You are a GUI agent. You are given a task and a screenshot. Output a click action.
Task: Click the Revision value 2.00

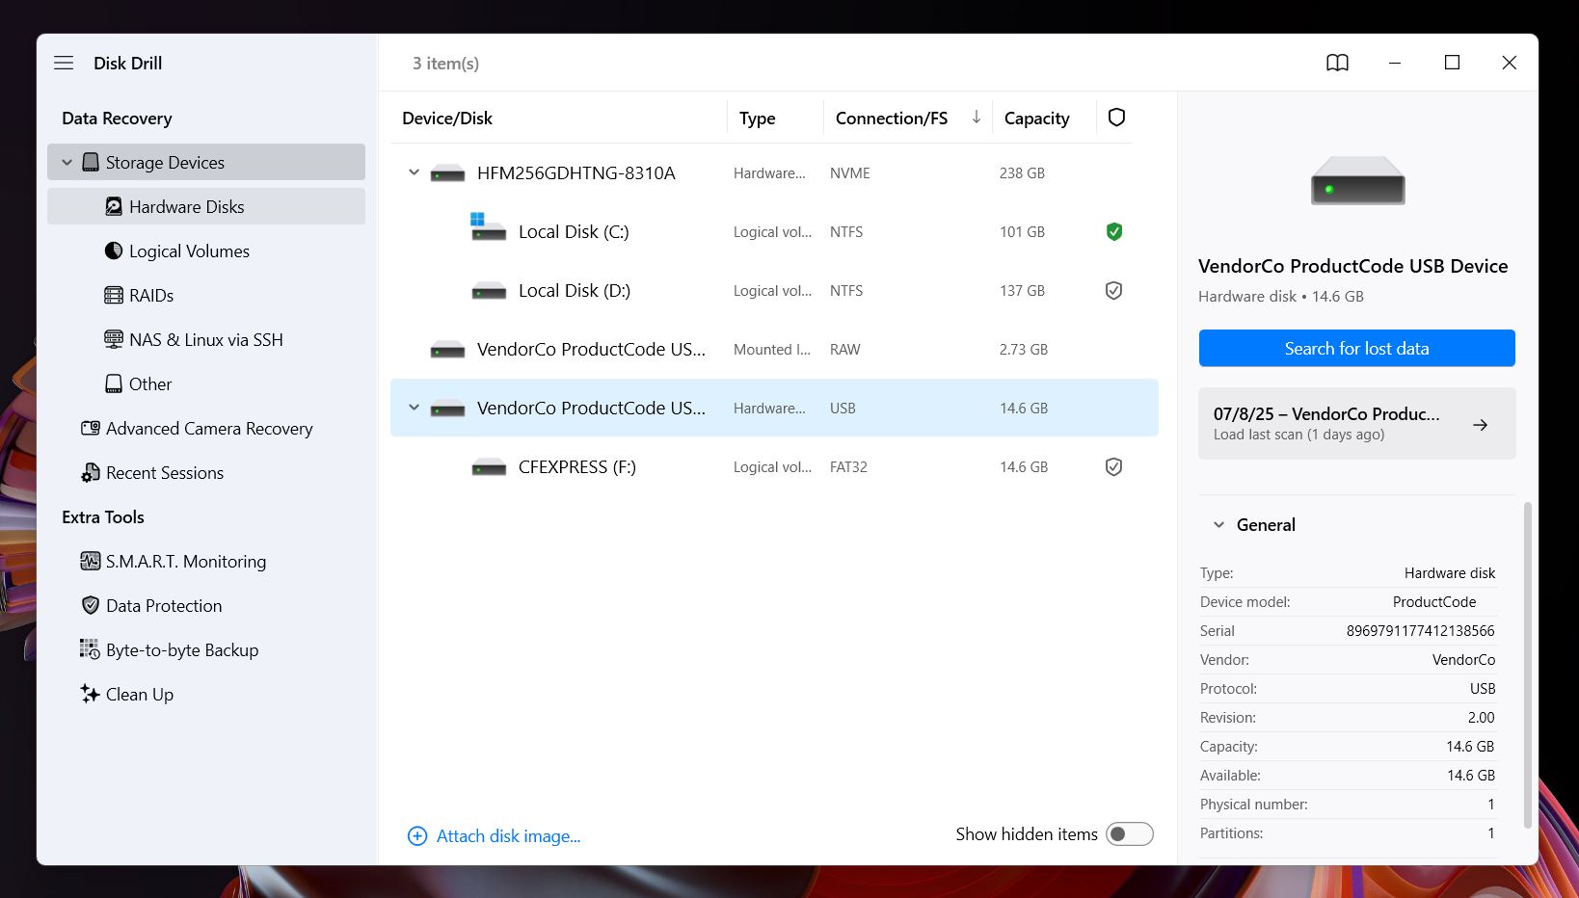1481,717
